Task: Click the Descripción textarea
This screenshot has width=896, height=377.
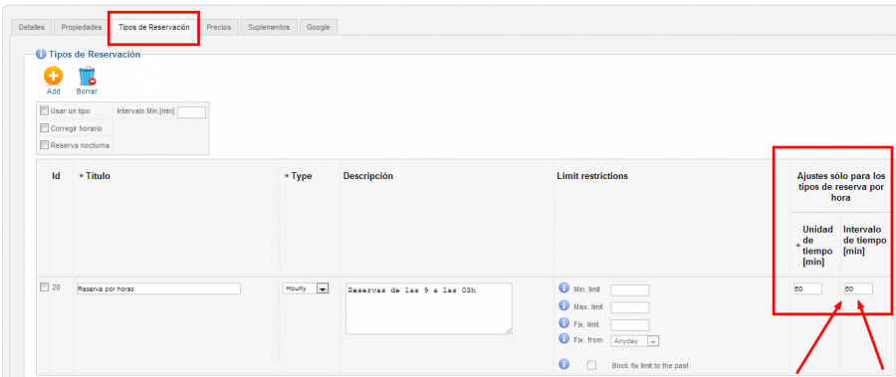Action: click(x=429, y=308)
